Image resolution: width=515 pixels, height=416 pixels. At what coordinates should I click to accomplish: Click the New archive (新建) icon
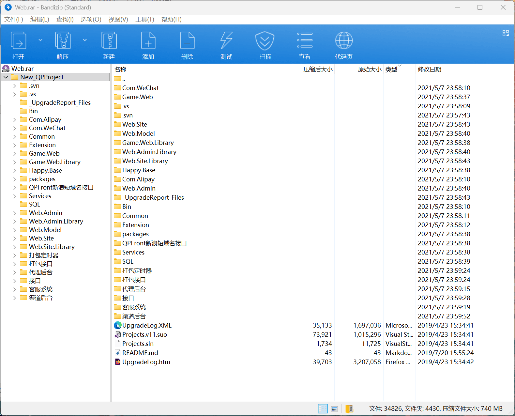109,41
